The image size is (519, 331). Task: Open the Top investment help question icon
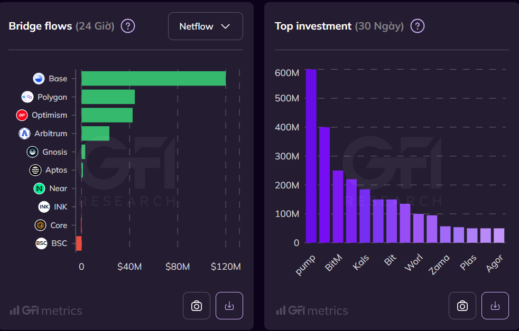pos(418,26)
